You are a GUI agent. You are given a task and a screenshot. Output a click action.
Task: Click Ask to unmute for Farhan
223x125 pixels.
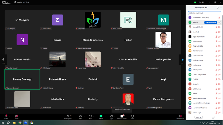click(210, 22)
